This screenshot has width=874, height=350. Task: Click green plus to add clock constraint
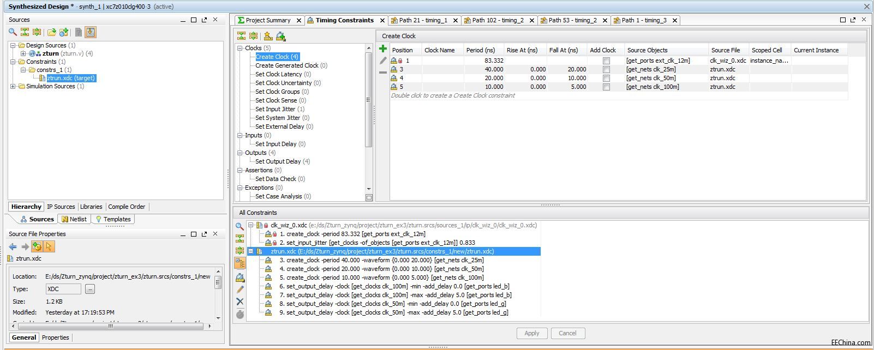tap(383, 49)
